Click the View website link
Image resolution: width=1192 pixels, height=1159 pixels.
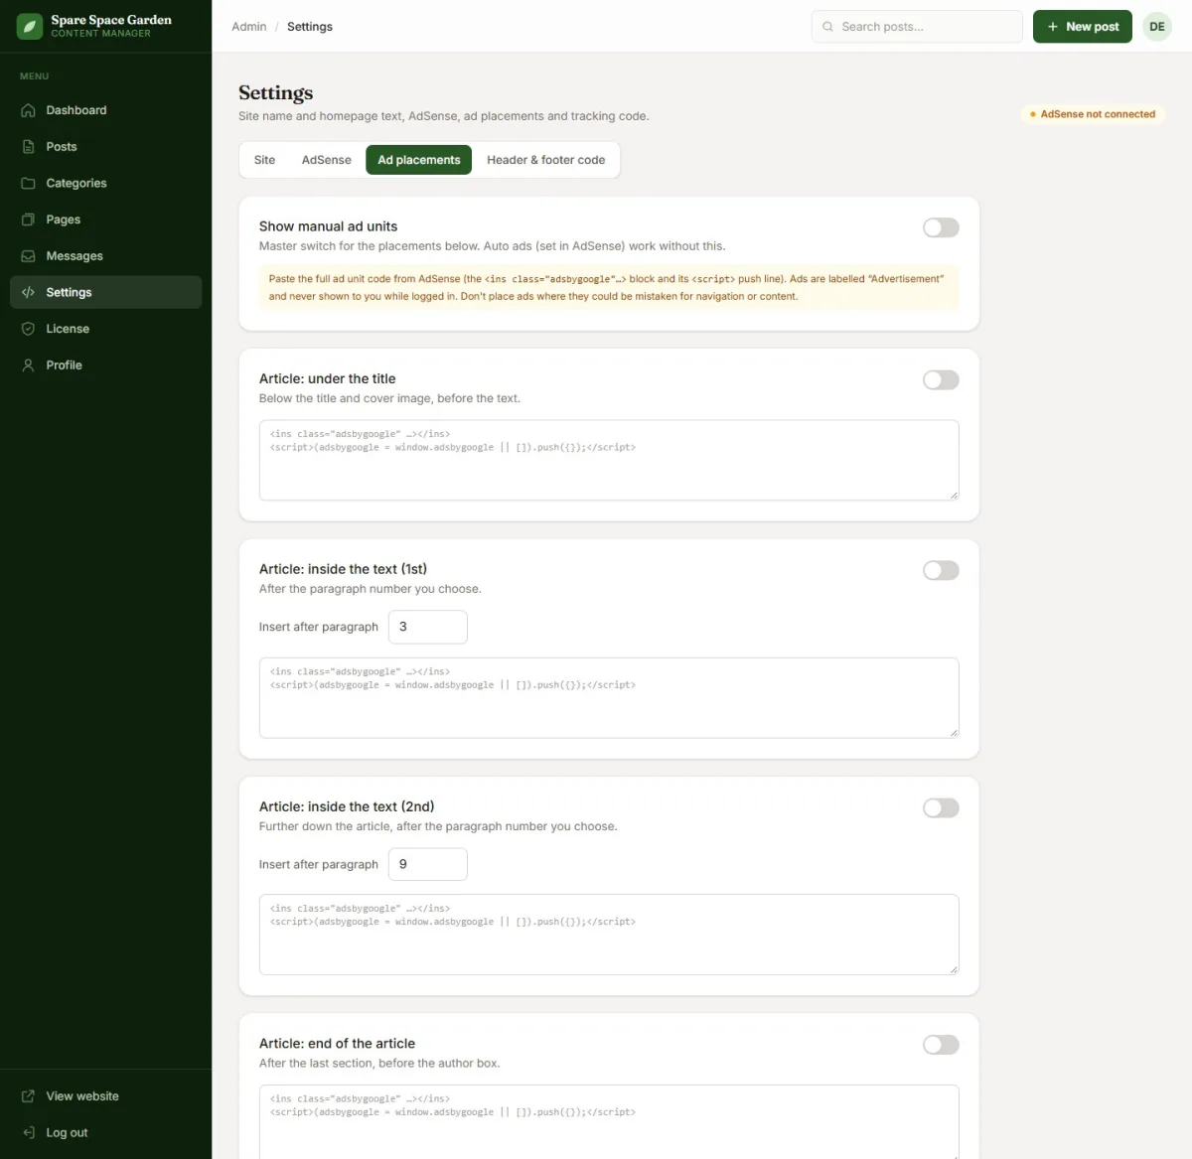coord(105,1096)
